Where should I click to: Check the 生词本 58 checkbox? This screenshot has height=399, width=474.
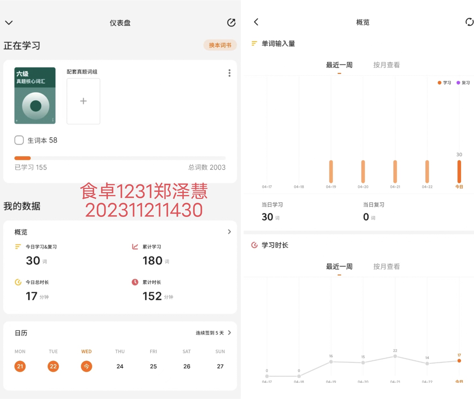(x=19, y=140)
